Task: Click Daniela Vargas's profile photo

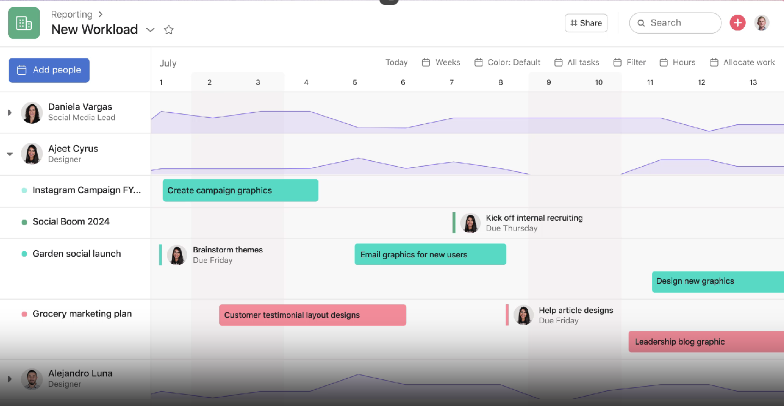Action: (32, 112)
